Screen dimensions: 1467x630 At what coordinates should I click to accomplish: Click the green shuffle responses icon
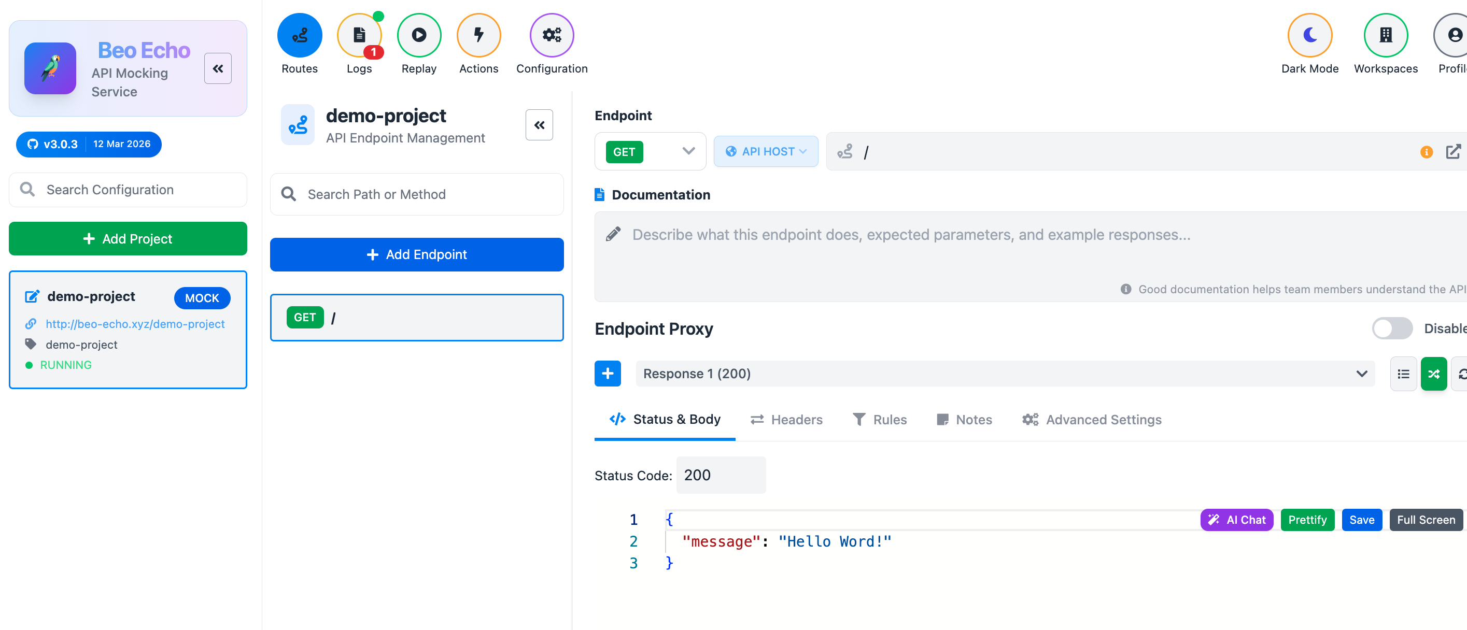pyautogui.click(x=1433, y=374)
